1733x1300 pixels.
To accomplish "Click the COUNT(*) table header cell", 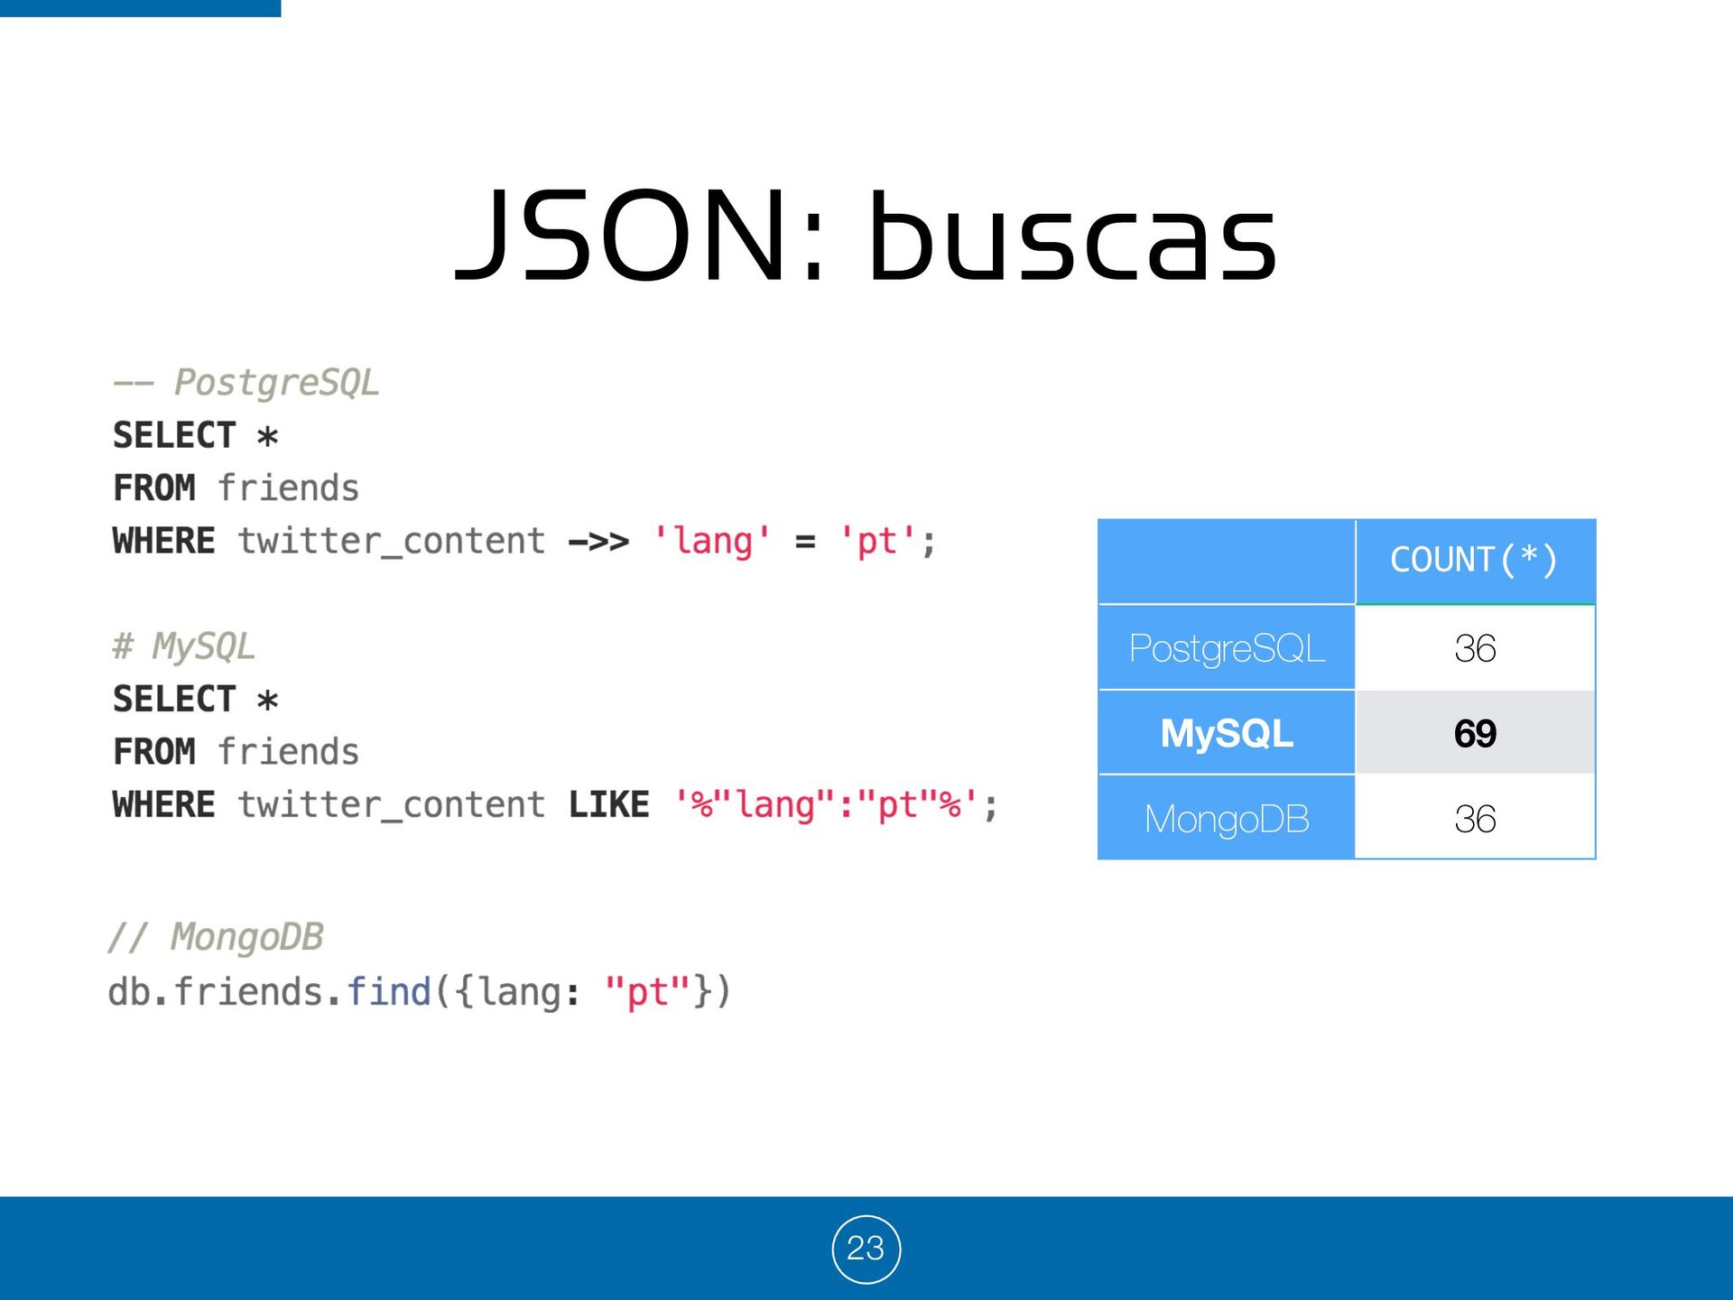I will (x=1475, y=561).
